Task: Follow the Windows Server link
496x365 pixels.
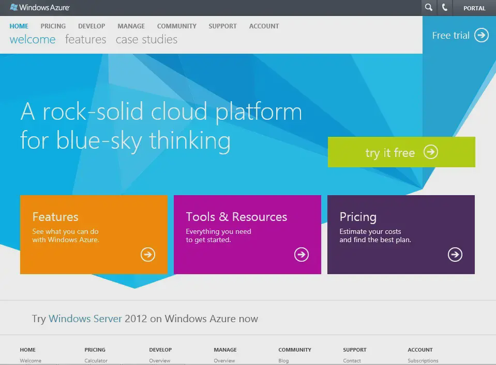Action: point(85,319)
